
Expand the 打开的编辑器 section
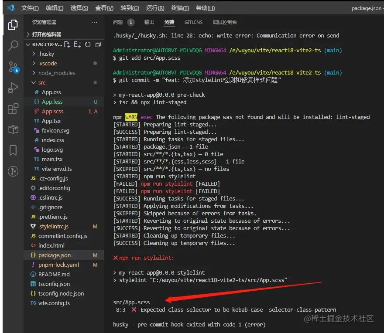[64, 34]
